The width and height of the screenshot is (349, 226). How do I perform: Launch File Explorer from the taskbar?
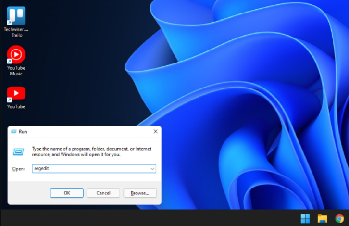[x=322, y=219]
